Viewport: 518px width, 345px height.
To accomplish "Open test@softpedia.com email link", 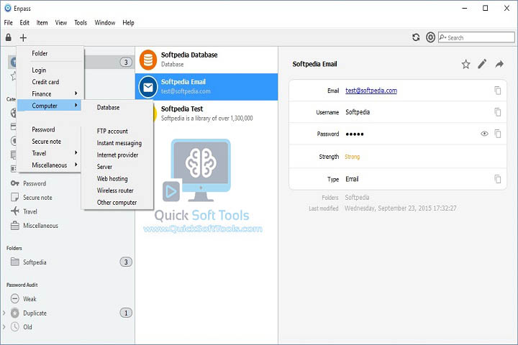I will tap(371, 90).
